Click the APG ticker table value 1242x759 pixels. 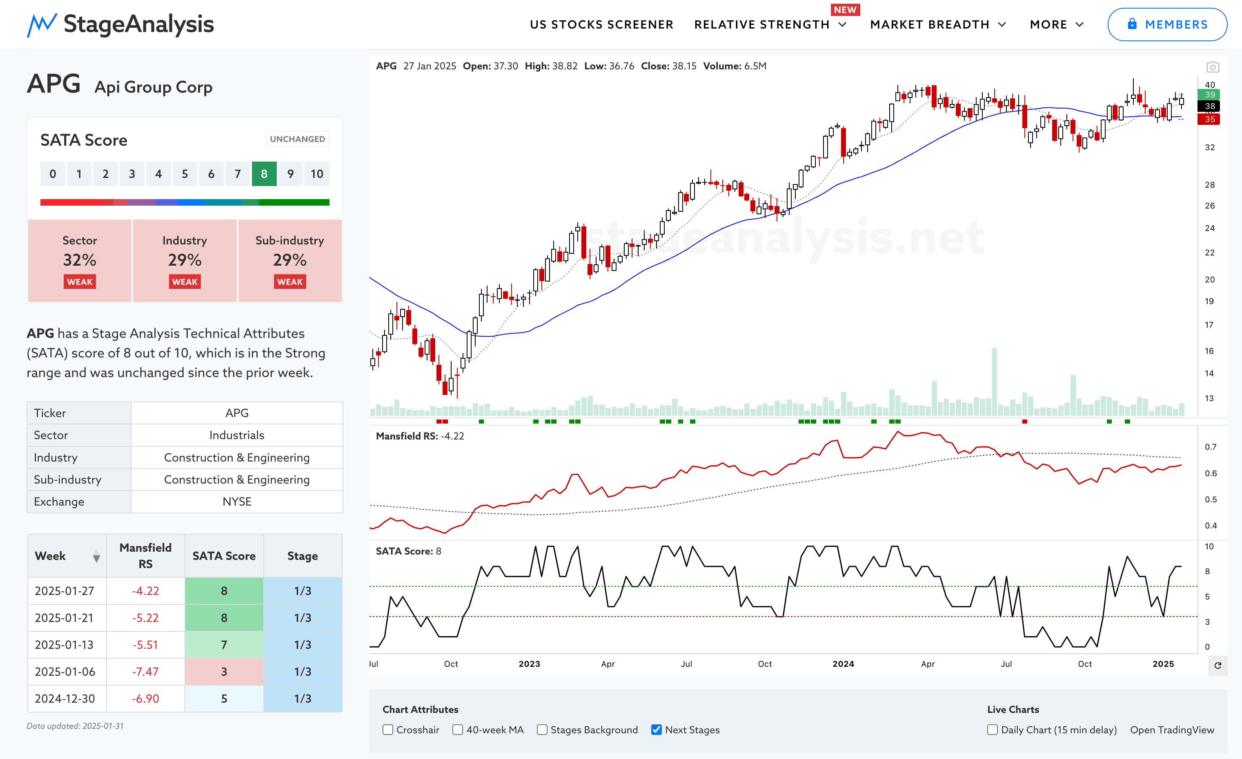coord(237,413)
